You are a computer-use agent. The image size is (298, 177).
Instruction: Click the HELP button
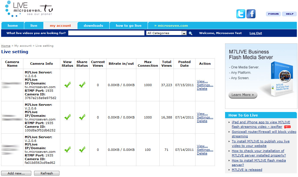(290, 14)
